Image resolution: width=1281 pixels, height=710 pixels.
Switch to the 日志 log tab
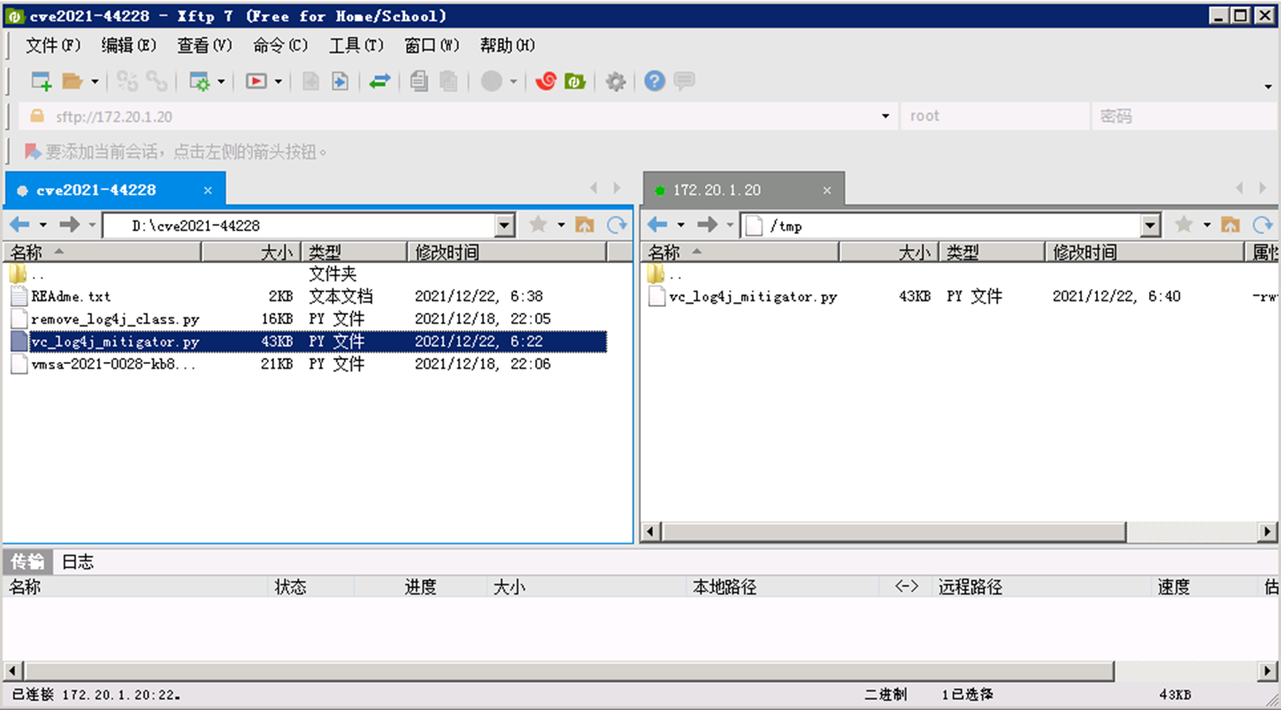pyautogui.click(x=77, y=562)
